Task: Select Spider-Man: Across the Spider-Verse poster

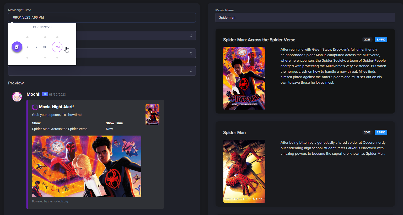Action: pos(244,78)
